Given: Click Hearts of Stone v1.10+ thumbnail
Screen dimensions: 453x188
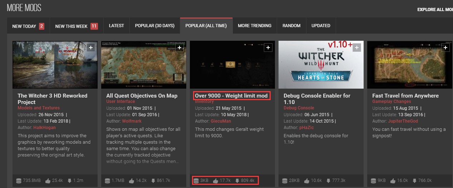Looking at the screenshot, I should point(321,65).
